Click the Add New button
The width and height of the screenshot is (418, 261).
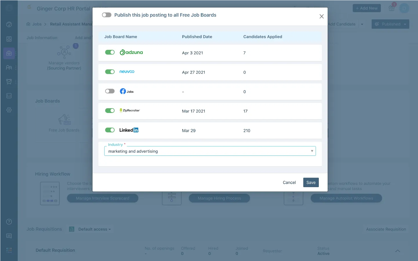tap(367, 8)
